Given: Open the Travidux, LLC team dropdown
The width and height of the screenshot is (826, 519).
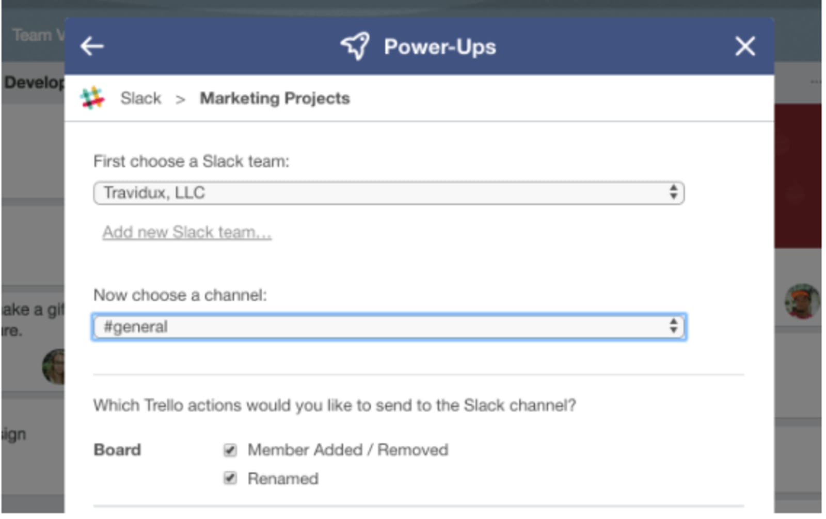Looking at the screenshot, I should pos(389,193).
